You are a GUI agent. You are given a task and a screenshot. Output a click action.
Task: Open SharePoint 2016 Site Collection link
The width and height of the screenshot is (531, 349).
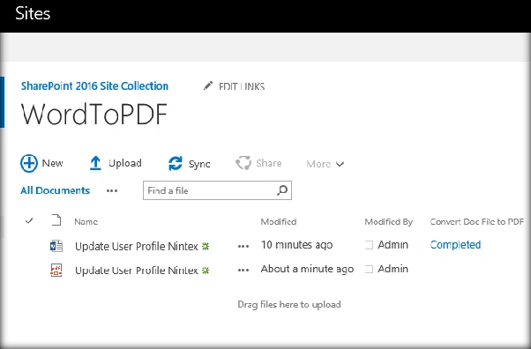tap(95, 86)
